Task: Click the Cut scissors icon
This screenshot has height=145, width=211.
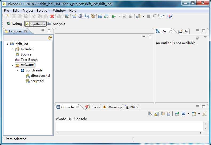Action: (34, 16)
